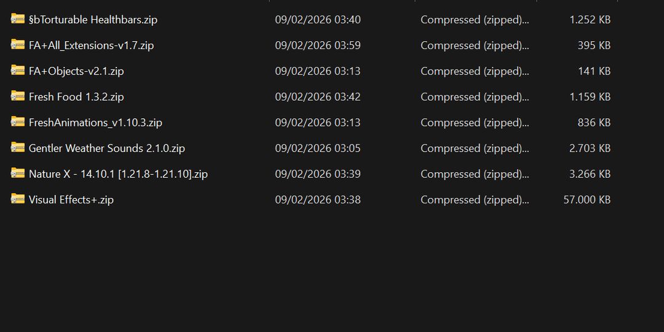The width and height of the screenshot is (664, 332).
Task: Click the FA+All_Extensions-v1.7.zip file name
Action: (91, 45)
